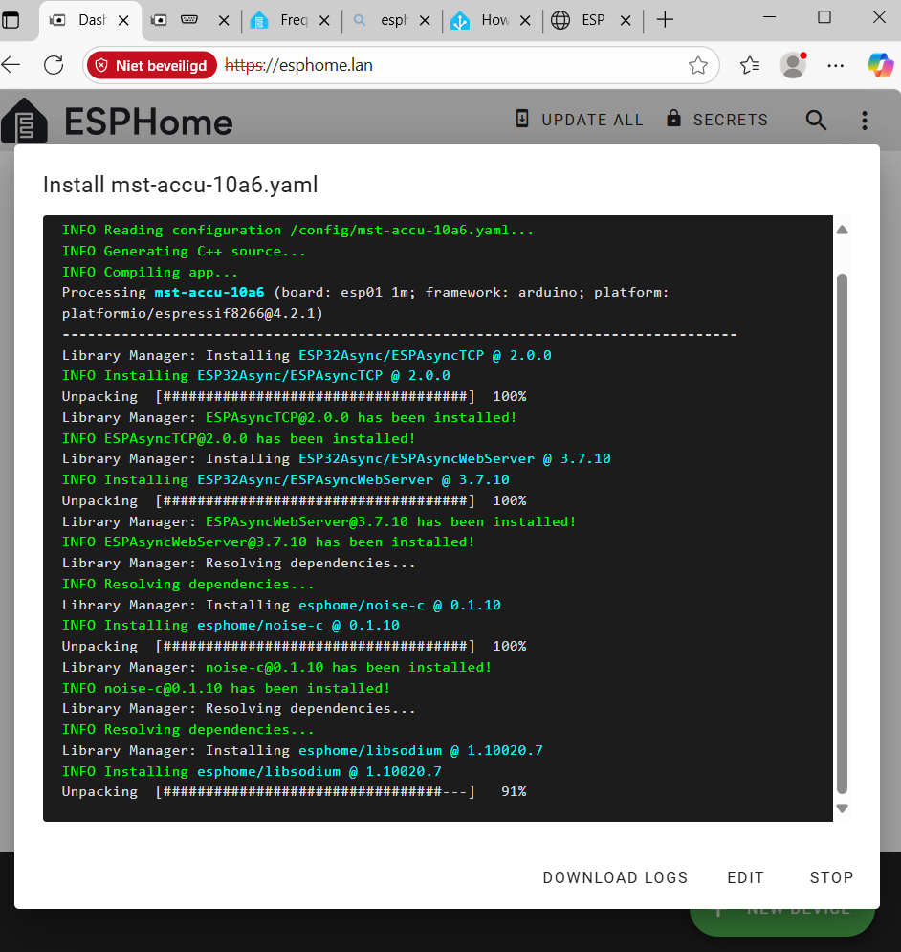Viewport: 901px width, 952px height.
Task: Click the browser back arrow
Action: click(x=11, y=65)
